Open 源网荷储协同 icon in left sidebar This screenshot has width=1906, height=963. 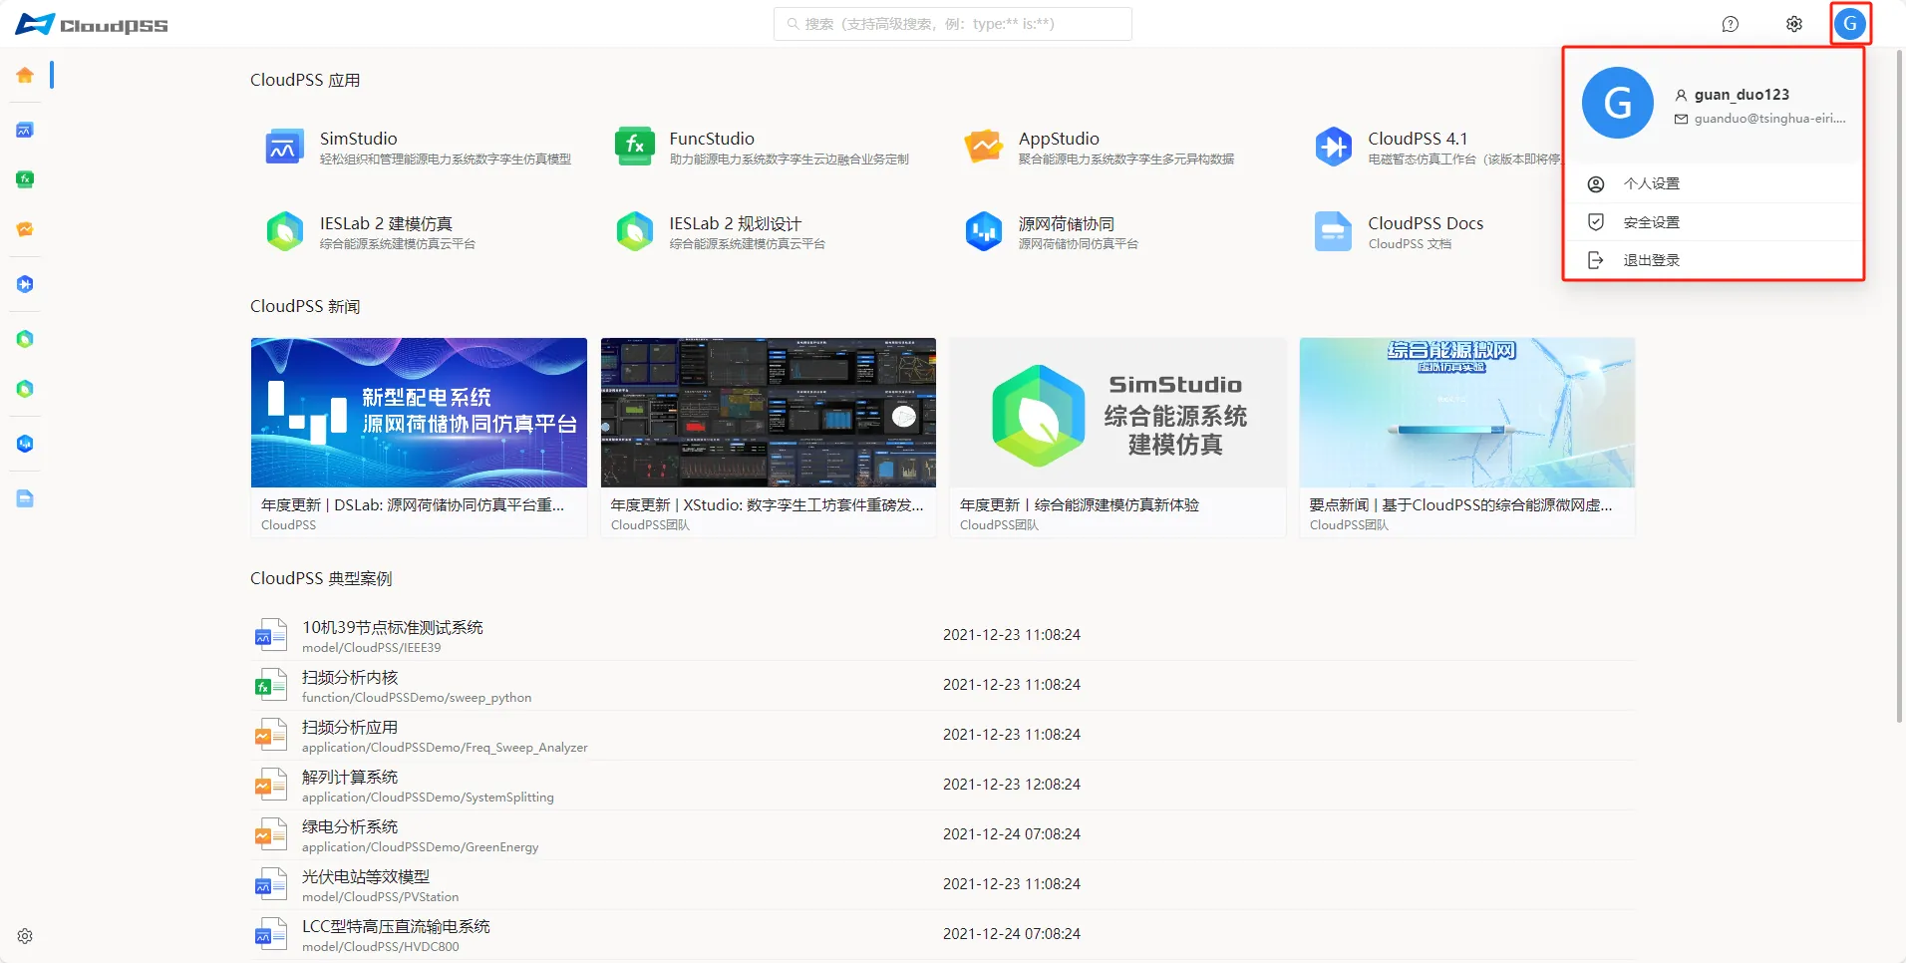click(x=25, y=444)
